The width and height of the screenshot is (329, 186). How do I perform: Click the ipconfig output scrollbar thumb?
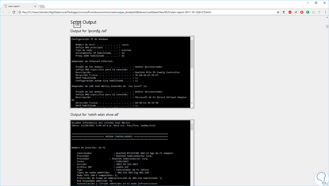pyautogui.click(x=192, y=55)
